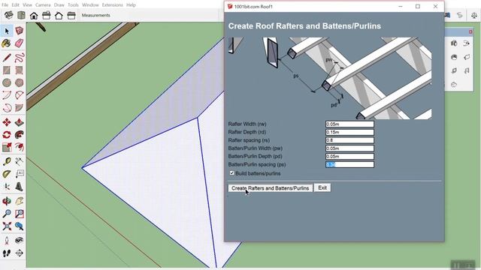This screenshot has height=270, width=481.
Task: Choose the Tape Measure tool
Action: coord(7,162)
